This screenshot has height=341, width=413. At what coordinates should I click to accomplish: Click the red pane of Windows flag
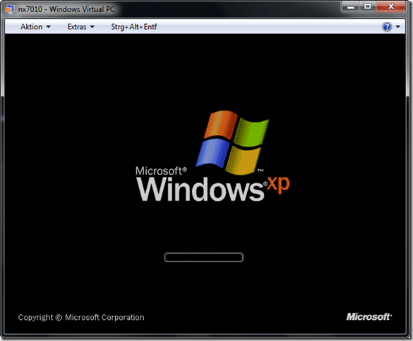221,124
